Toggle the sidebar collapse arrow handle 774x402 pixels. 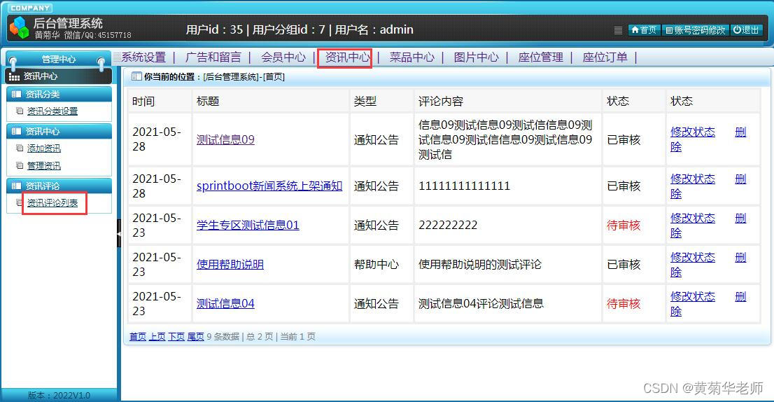pos(118,233)
